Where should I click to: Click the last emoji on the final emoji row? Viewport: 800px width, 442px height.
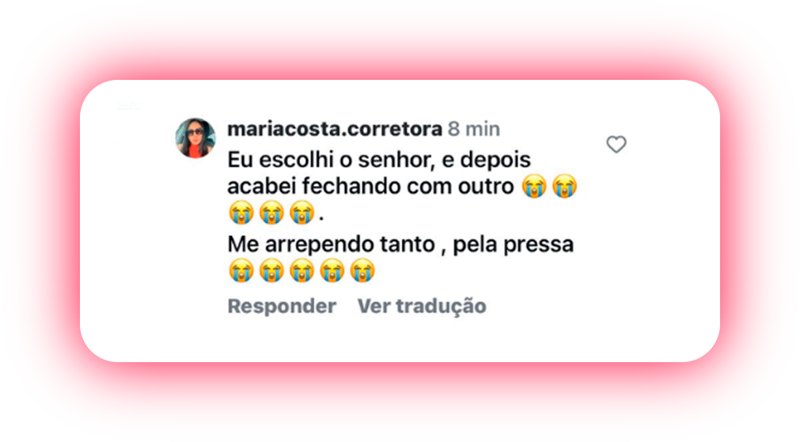point(362,270)
